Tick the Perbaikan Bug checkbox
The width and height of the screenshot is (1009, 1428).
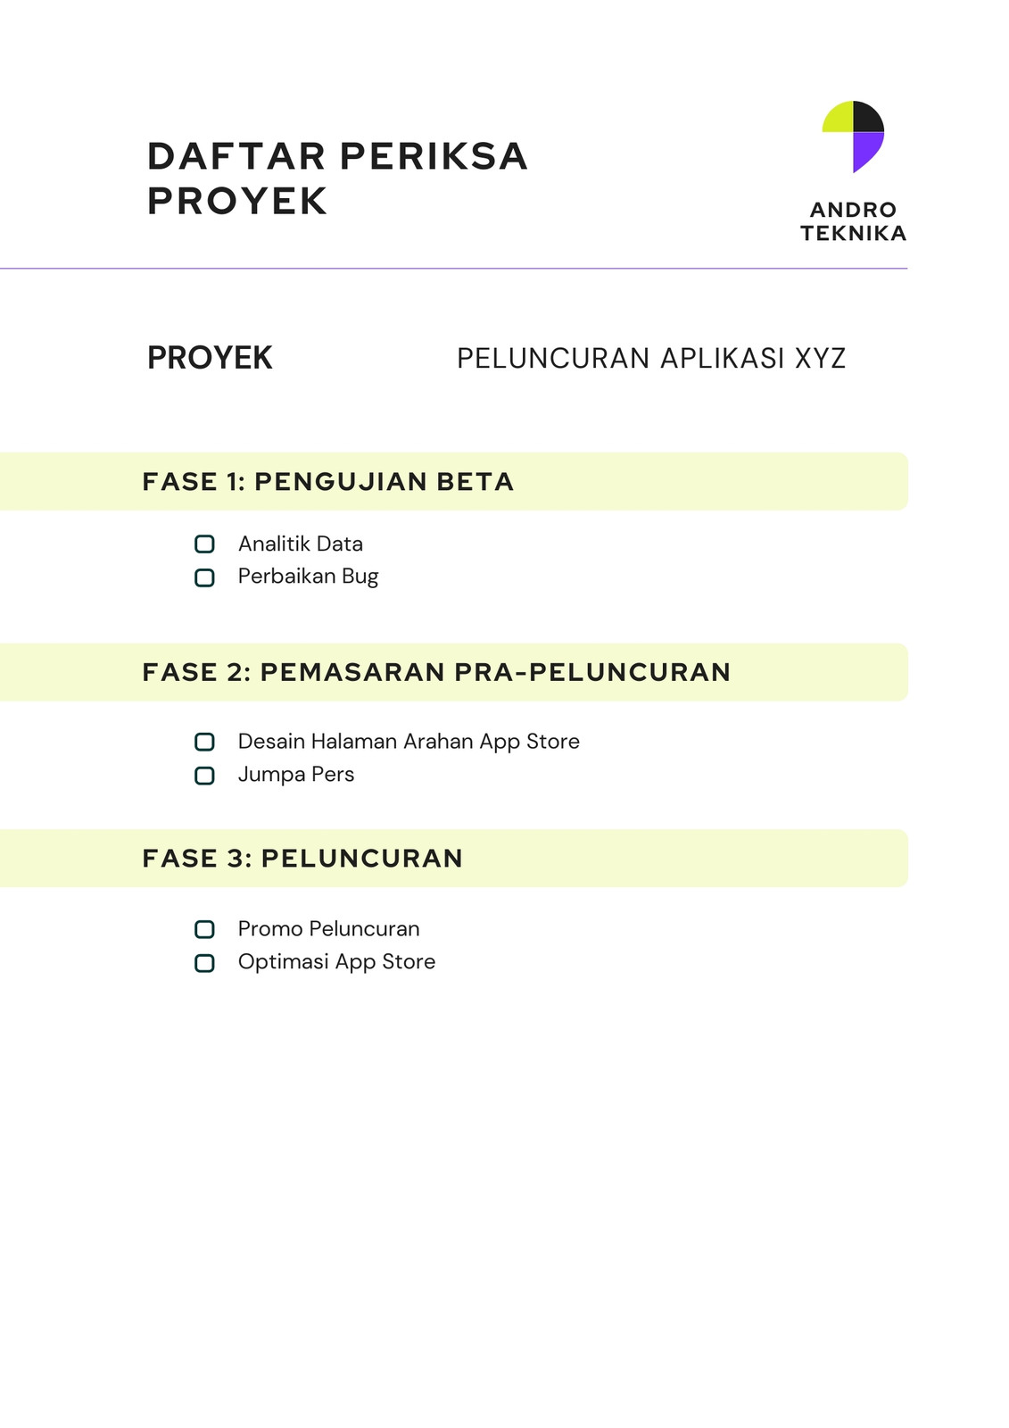(x=204, y=577)
